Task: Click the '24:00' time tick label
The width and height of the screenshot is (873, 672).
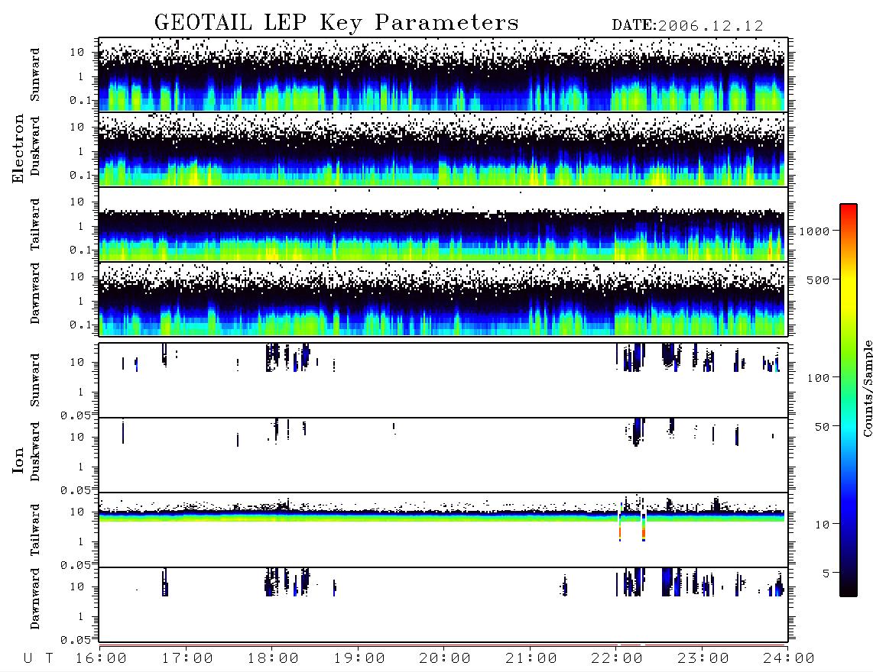Action: pyautogui.click(x=788, y=659)
